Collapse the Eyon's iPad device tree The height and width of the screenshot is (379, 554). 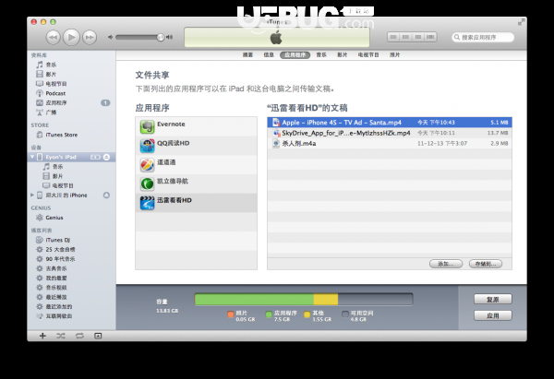tap(32, 157)
